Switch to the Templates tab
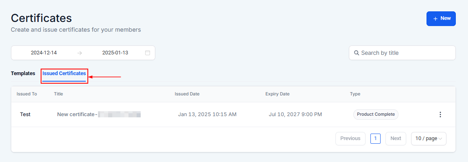 (x=23, y=73)
